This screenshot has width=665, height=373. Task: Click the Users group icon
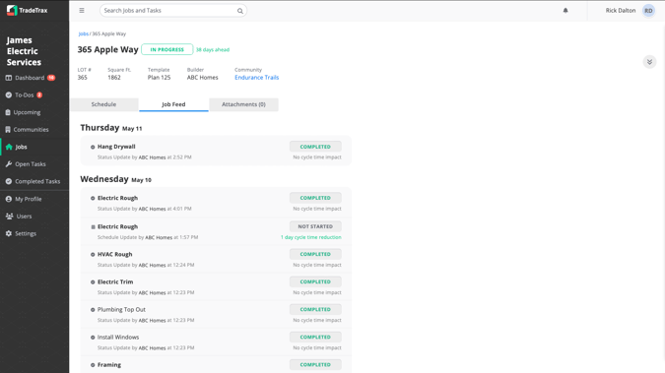(x=9, y=217)
